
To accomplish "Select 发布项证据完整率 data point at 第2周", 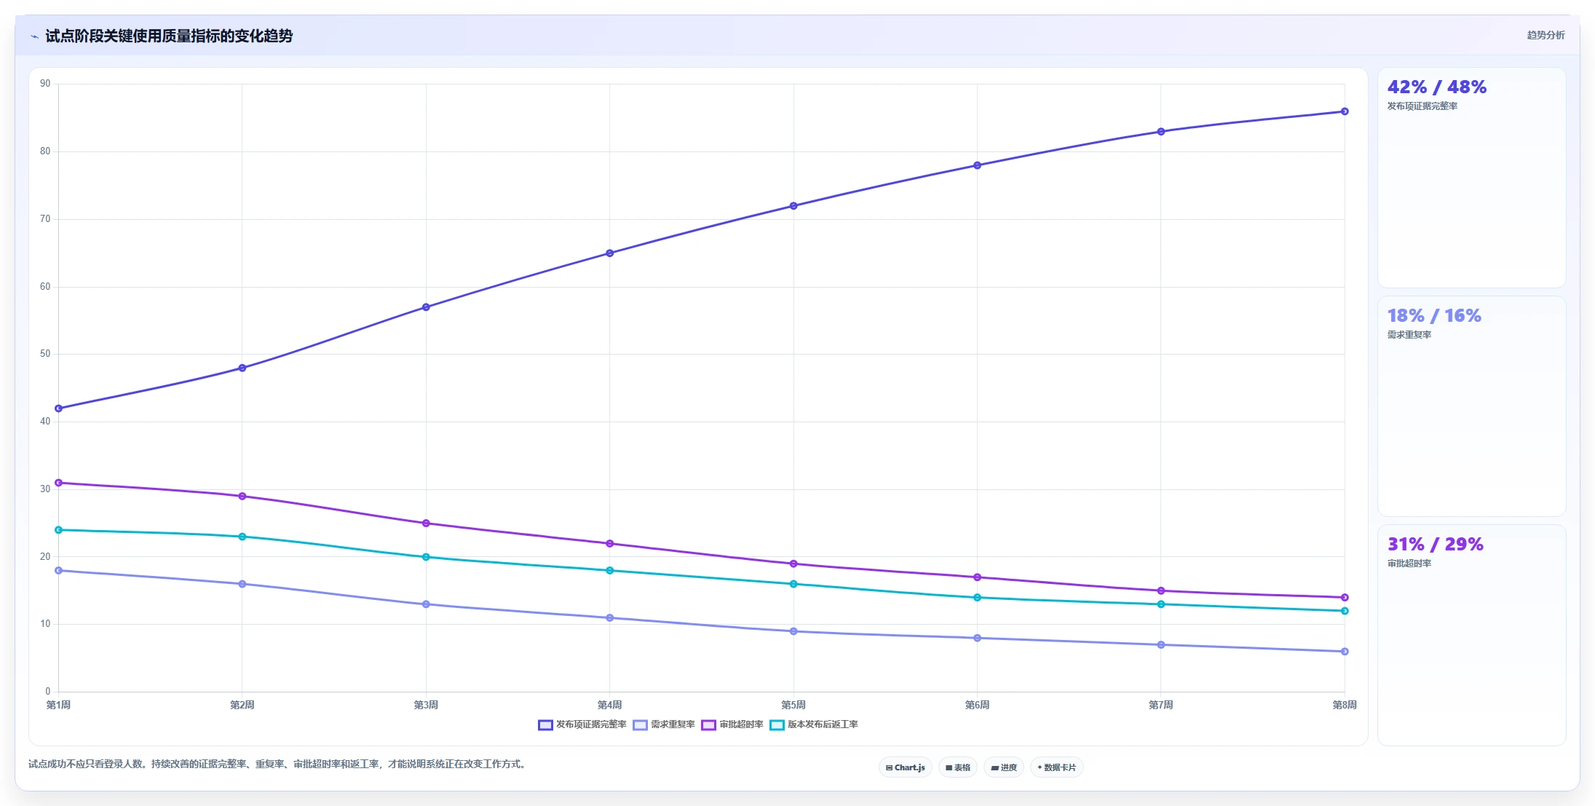I will [242, 368].
